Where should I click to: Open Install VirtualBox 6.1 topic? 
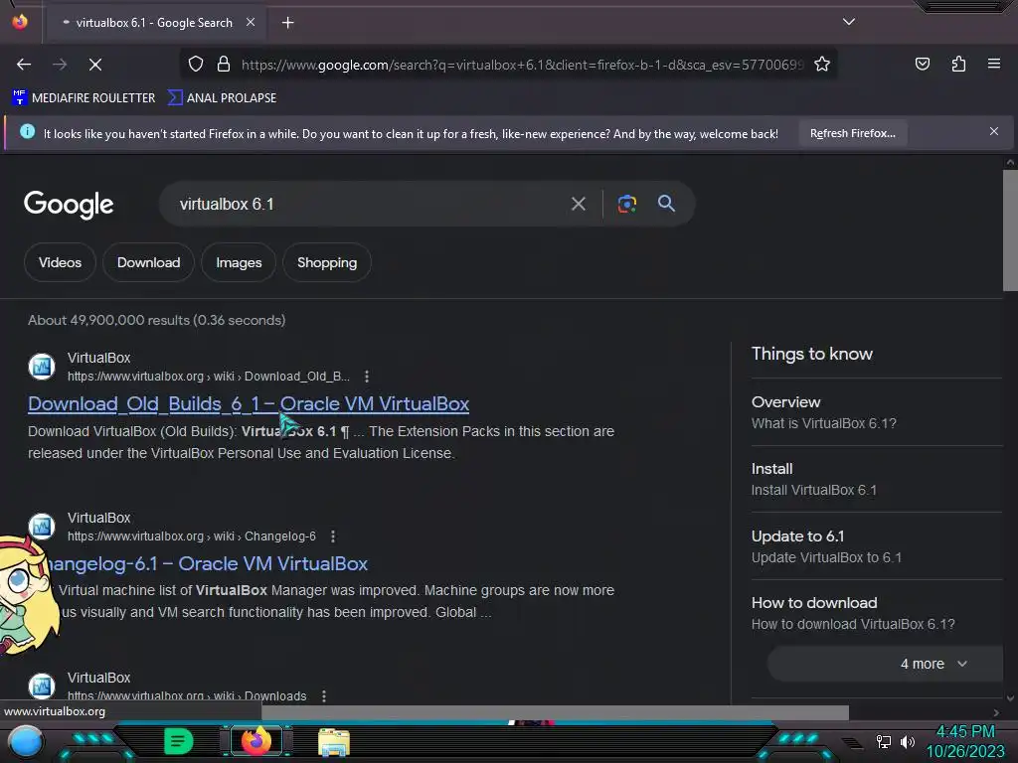pos(877,480)
